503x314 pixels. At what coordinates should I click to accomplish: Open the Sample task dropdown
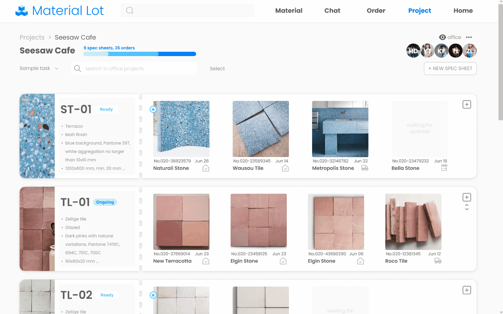click(x=39, y=68)
